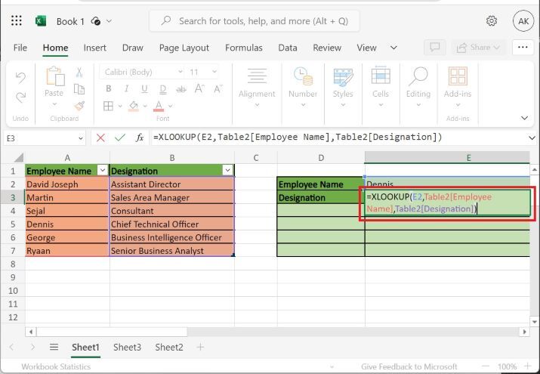Add a new sheet with plus

[200, 347]
